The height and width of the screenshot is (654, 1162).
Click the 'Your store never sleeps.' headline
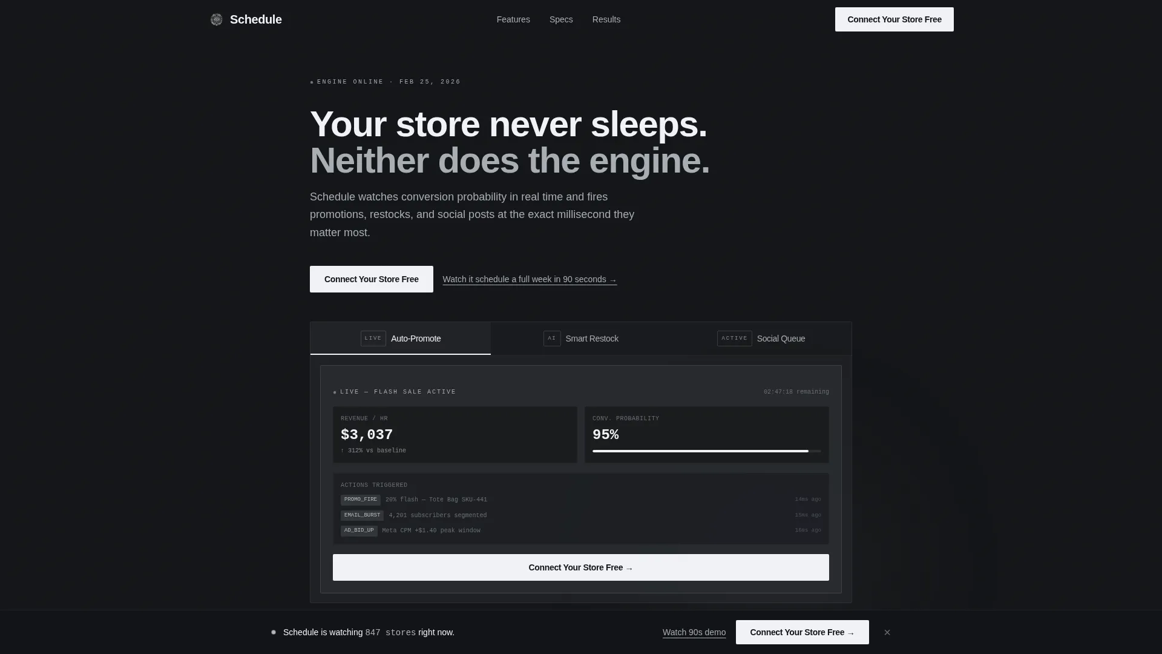(508, 124)
